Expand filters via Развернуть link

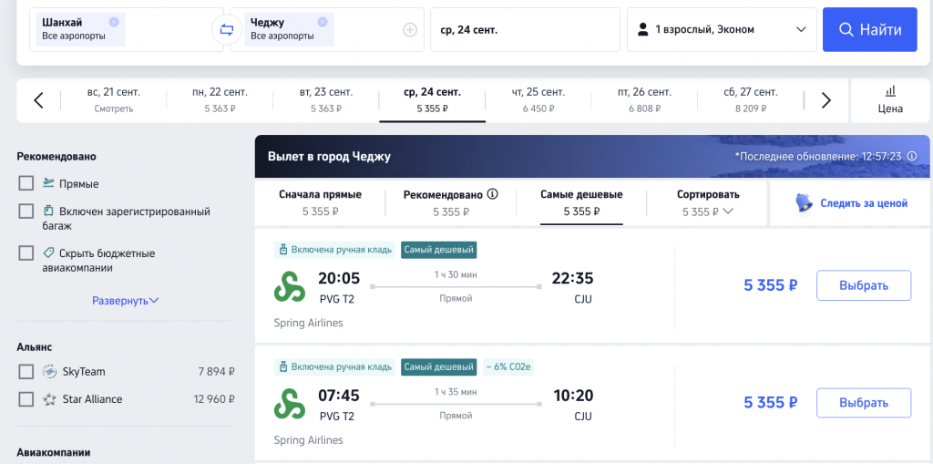[126, 301]
